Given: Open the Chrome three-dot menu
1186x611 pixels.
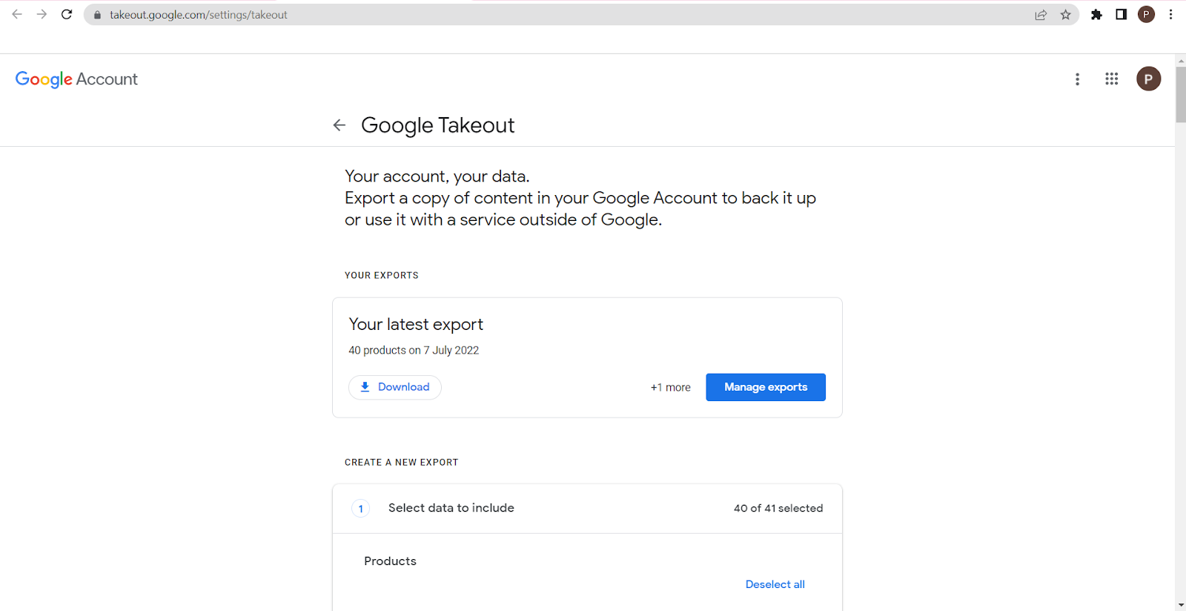Looking at the screenshot, I should click(1170, 15).
